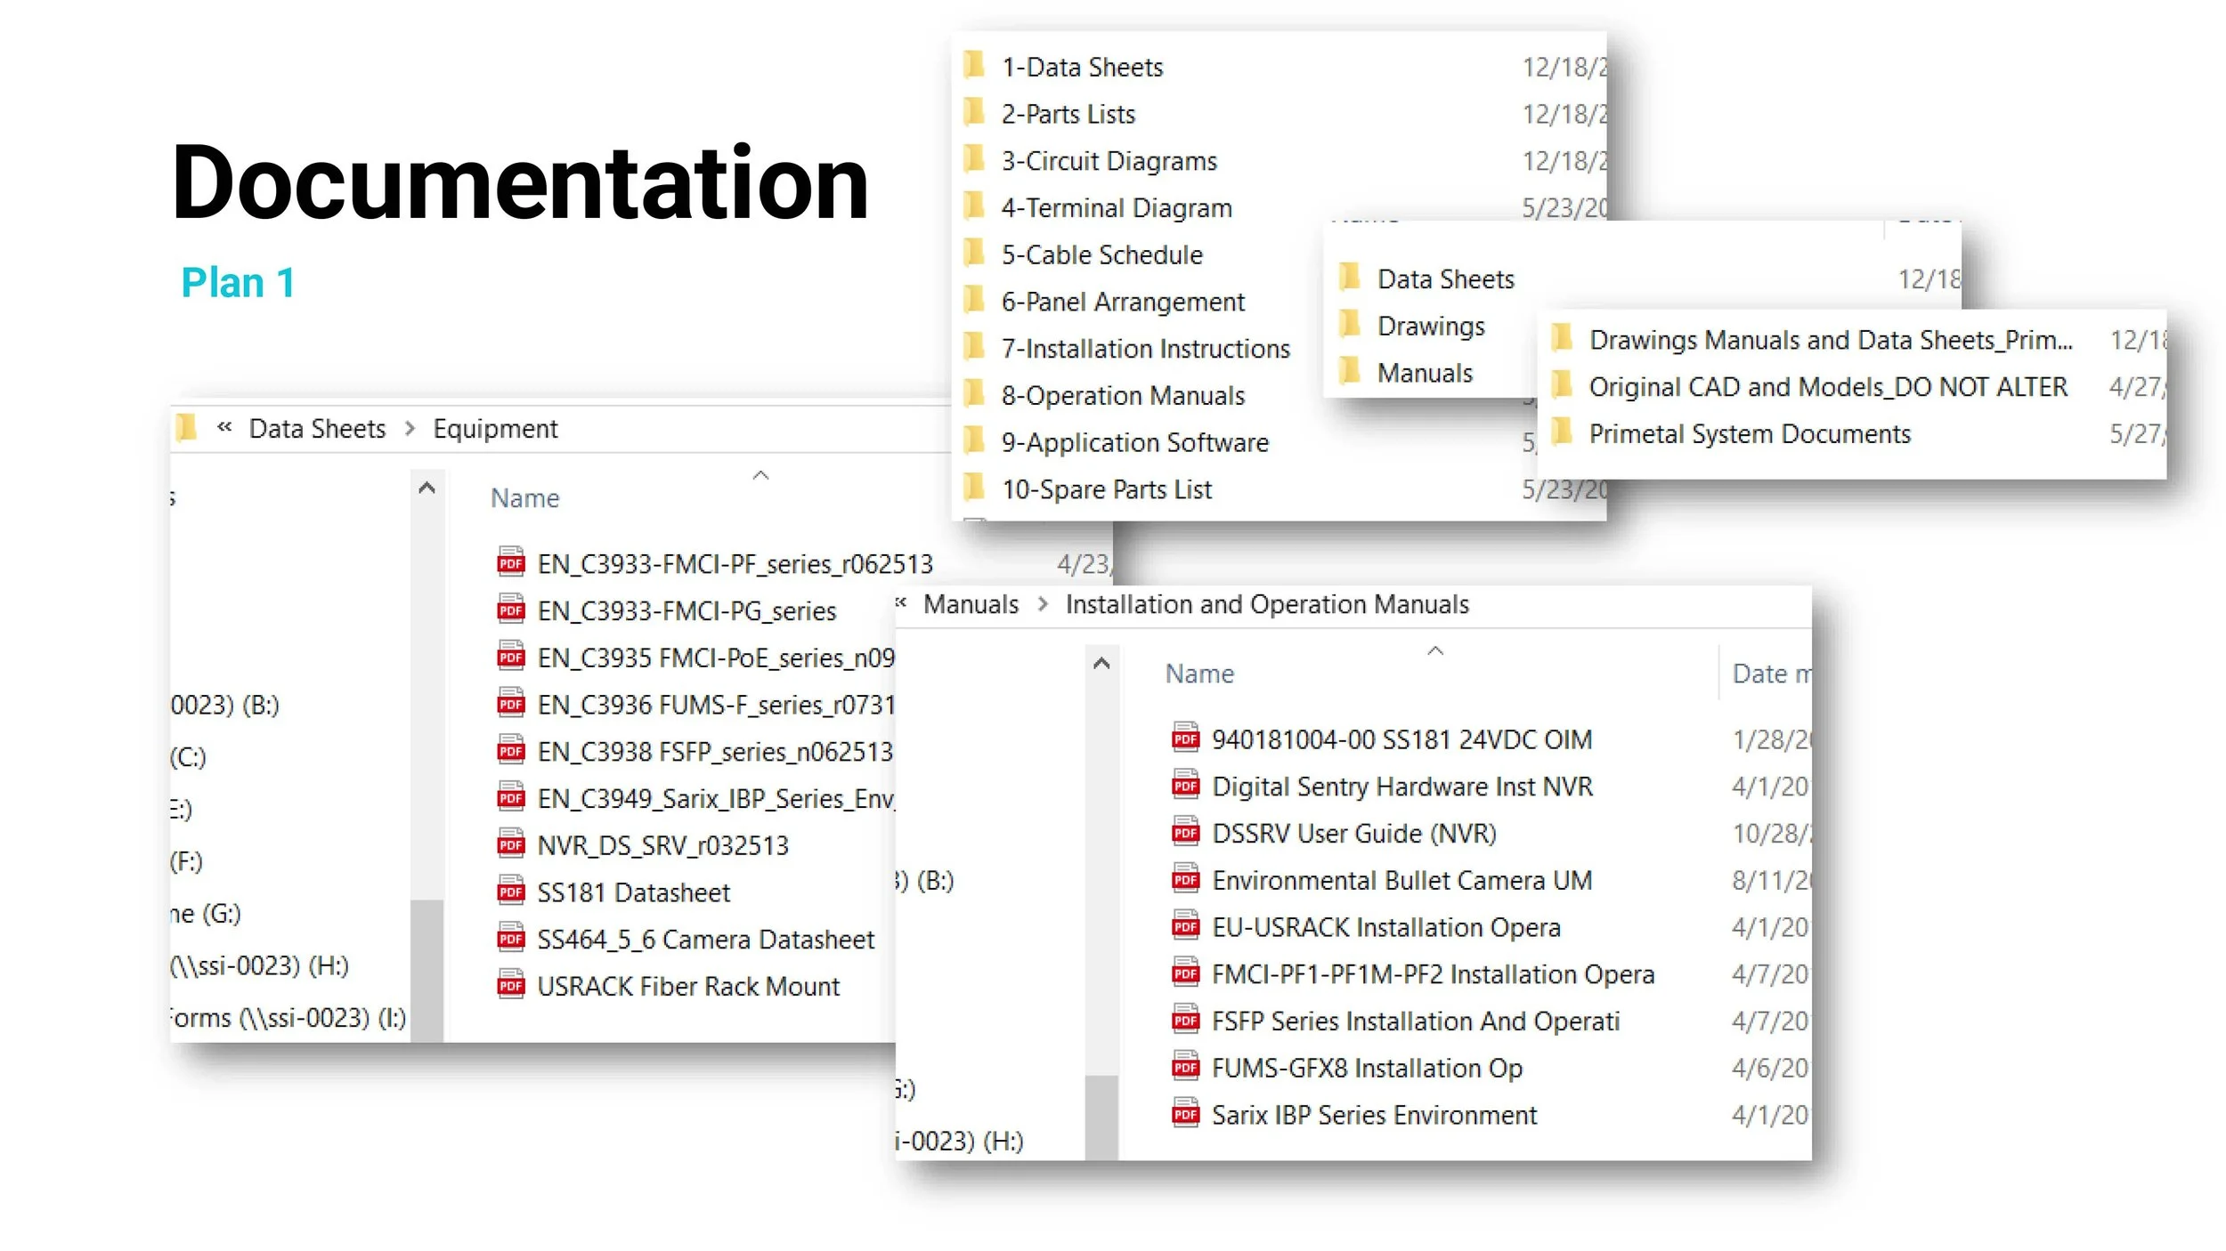This screenshot has height=1251, width=2226.
Task: Sort by Name column in Equipment window
Action: 524,498
